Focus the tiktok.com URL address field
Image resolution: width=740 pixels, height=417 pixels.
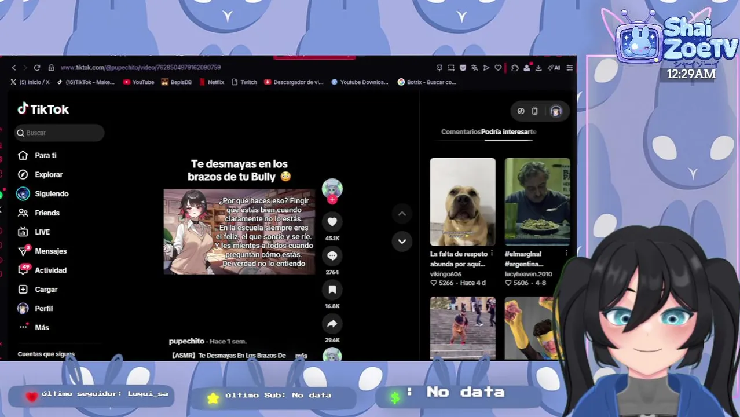point(140,68)
